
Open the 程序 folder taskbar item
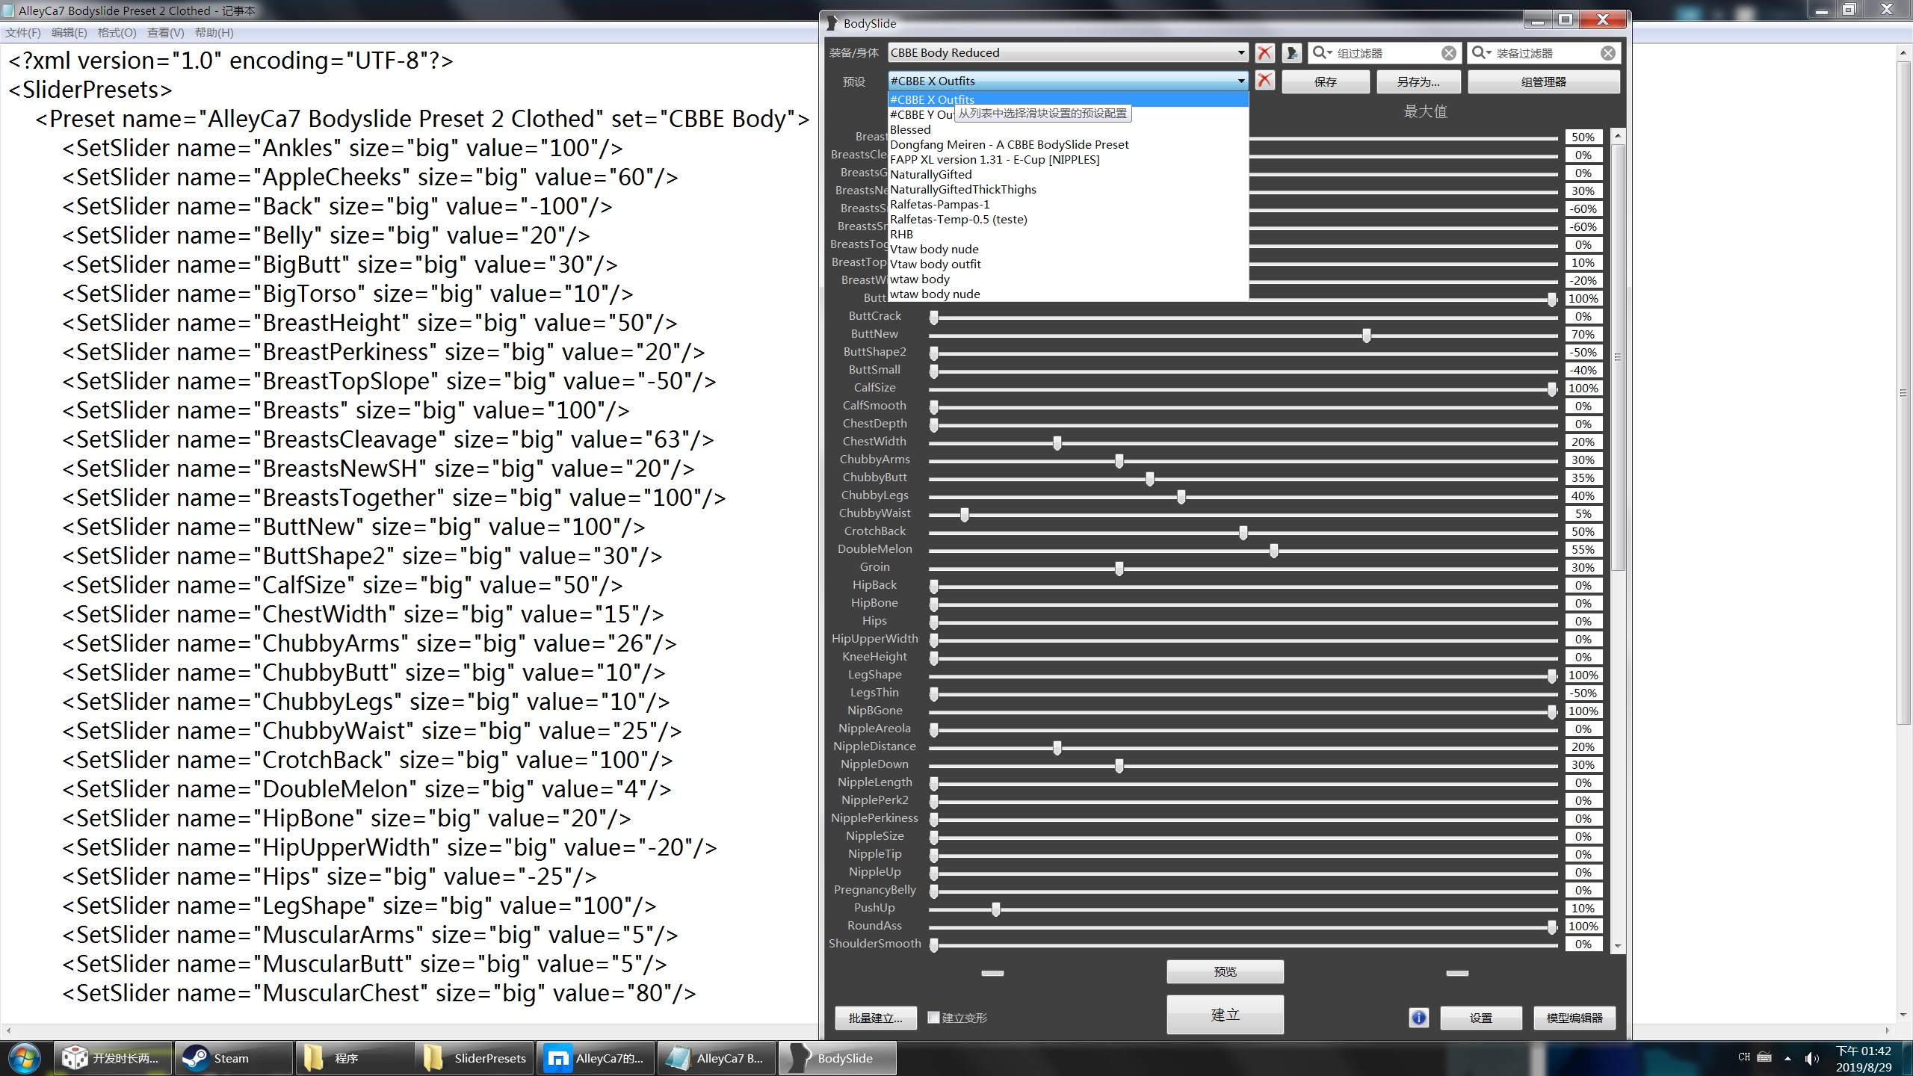coord(354,1058)
